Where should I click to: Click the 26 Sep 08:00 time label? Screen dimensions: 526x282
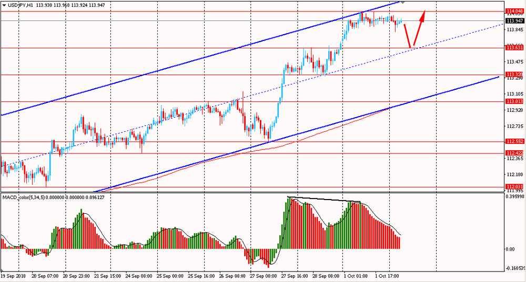232,276
